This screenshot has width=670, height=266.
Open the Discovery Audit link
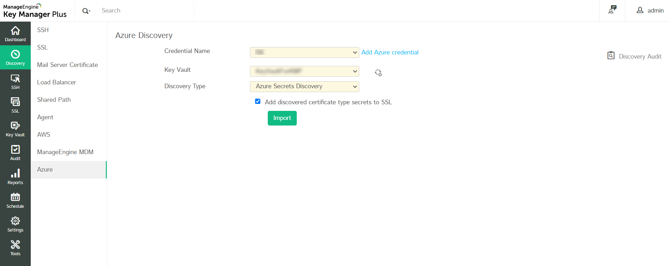[640, 56]
